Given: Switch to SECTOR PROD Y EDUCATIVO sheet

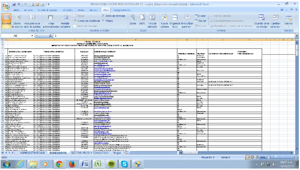Looking at the screenshot, I should [90, 153].
